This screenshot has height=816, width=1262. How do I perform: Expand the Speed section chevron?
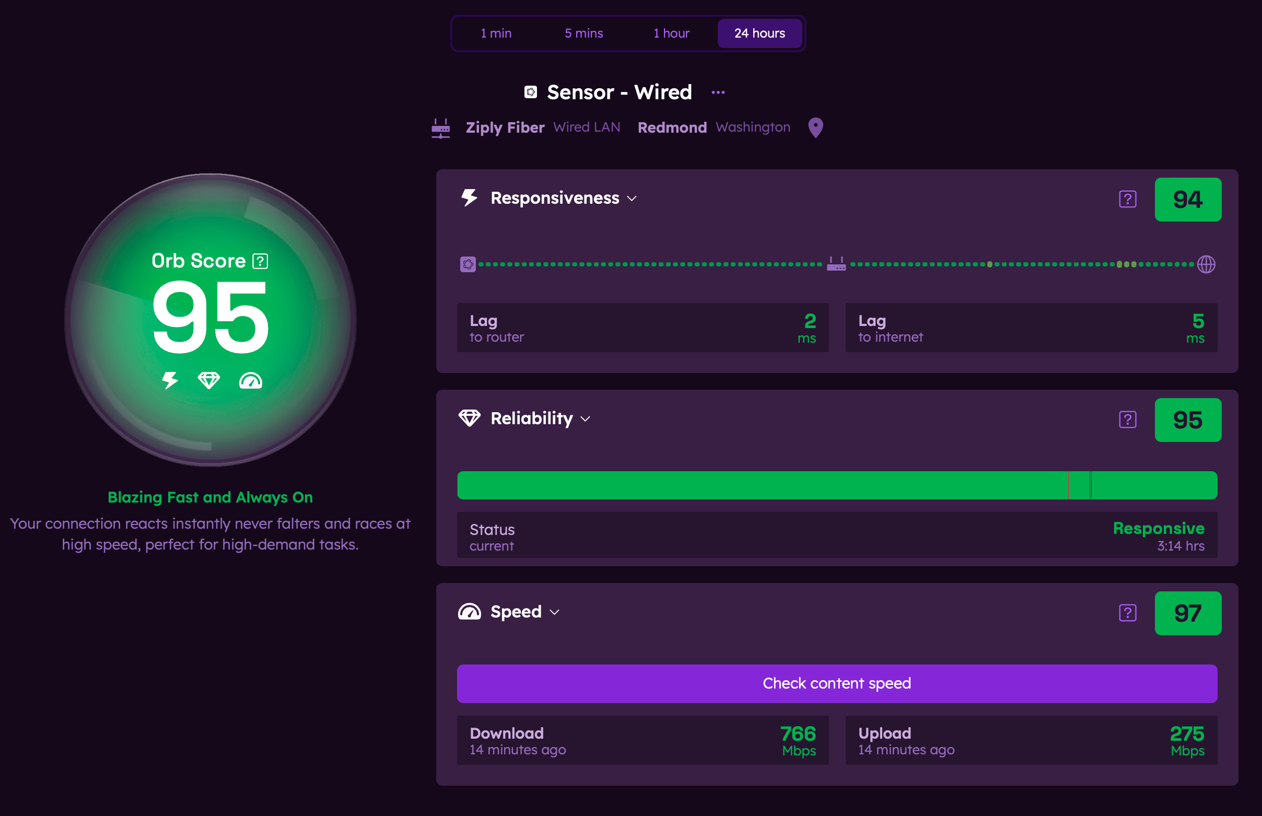tap(555, 613)
